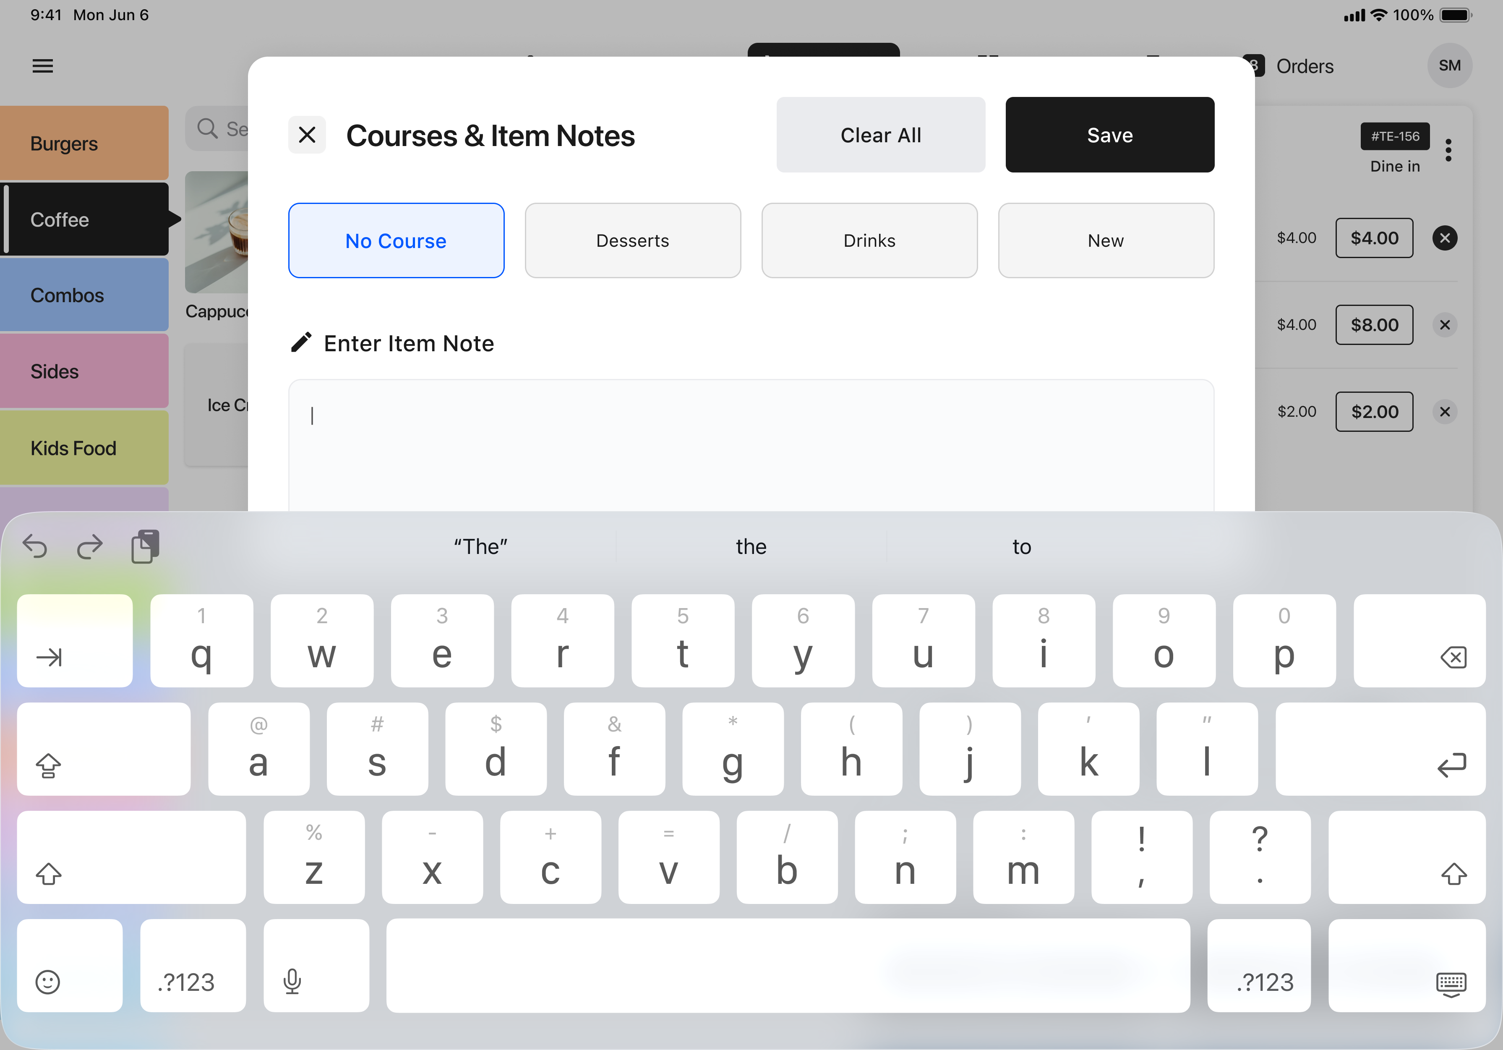Select the Cappuccino item thumbnail

(217, 232)
